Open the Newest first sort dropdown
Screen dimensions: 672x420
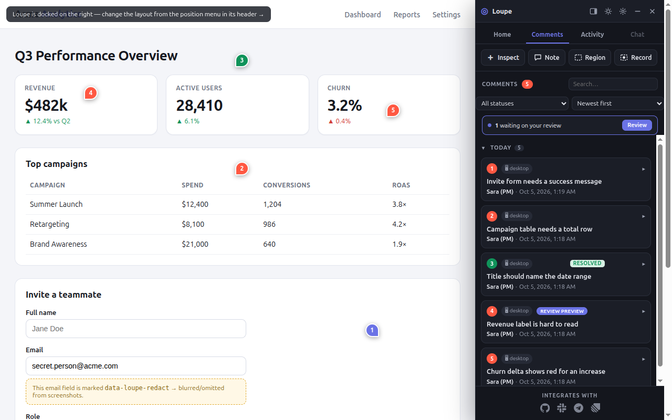pos(617,103)
